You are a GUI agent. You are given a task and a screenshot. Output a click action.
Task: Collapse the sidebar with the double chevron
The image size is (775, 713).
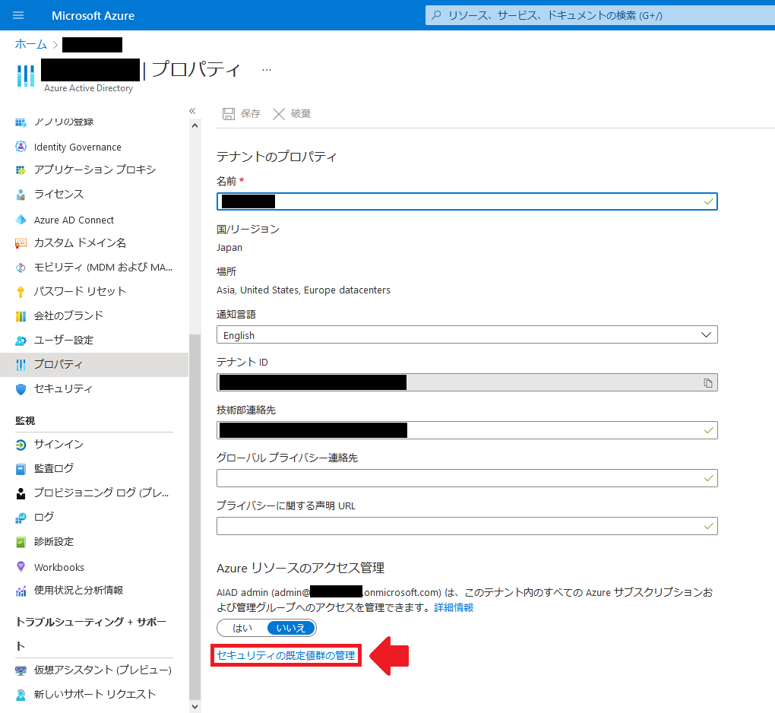(x=192, y=111)
